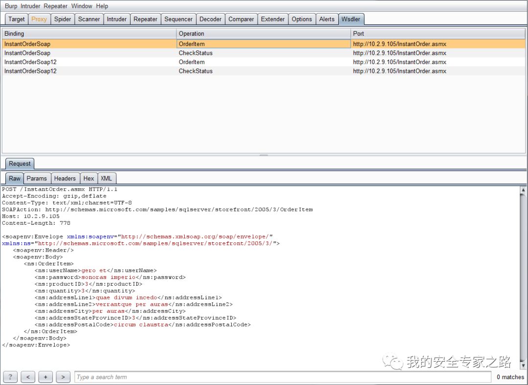Switch to the Scanner tab

tap(89, 19)
